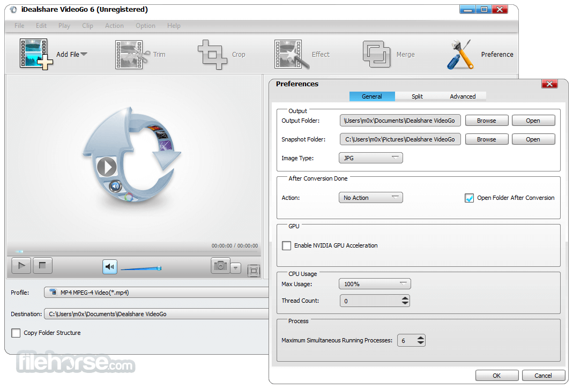Open the Snapshot Folder location

click(x=533, y=139)
